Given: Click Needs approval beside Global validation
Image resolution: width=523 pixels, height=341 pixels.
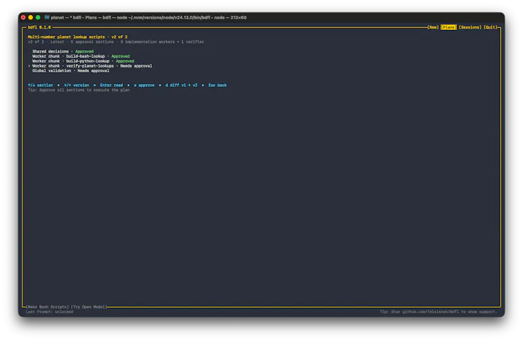Looking at the screenshot, I should coord(93,71).
